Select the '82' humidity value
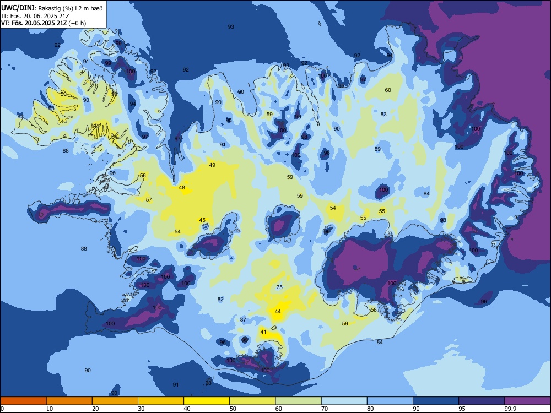The height and width of the screenshot is (413, 551). point(220,300)
